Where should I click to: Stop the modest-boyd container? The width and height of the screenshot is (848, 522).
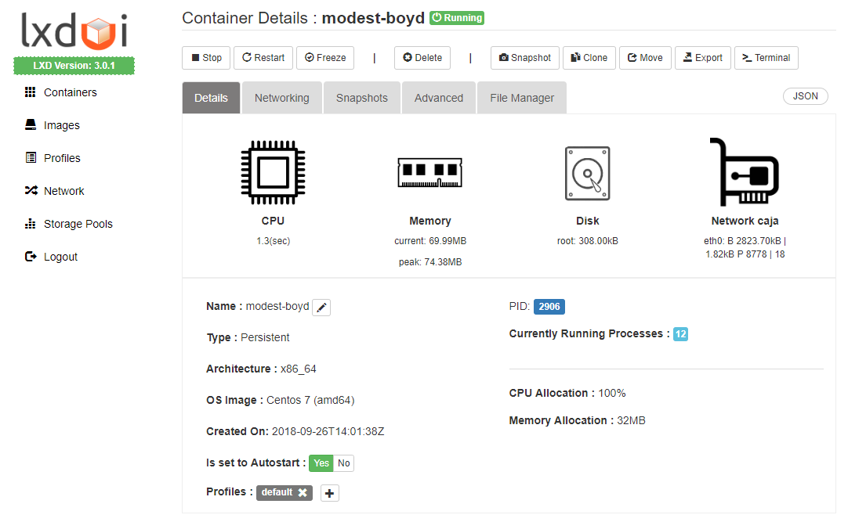pos(206,58)
